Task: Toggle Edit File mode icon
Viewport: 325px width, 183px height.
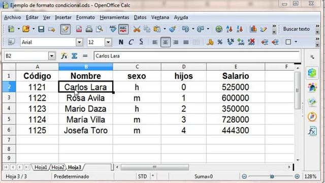Action: (x=65, y=29)
